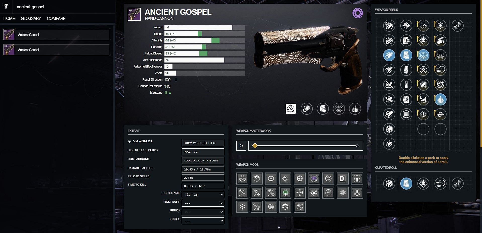Toggle the highlighted dome-shaped enhanced trait perk
This screenshot has width=482, height=233.
point(423,55)
